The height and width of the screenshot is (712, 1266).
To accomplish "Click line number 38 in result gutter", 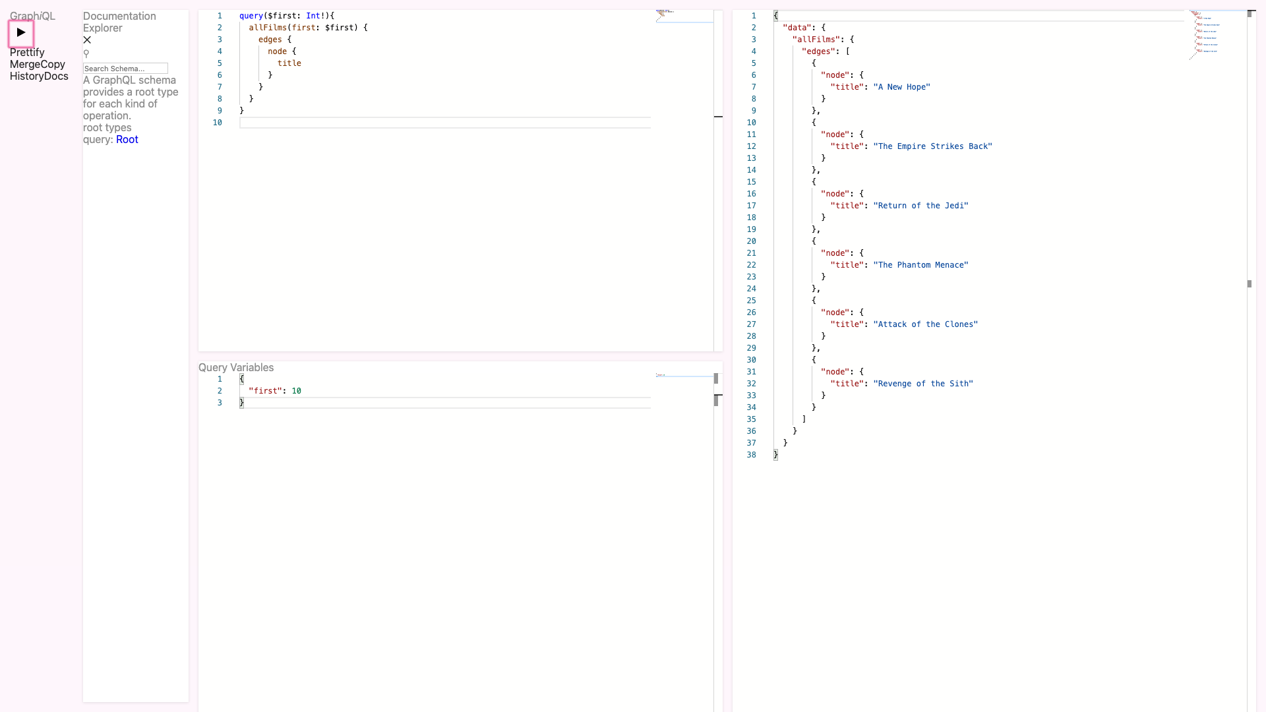I will 751,455.
